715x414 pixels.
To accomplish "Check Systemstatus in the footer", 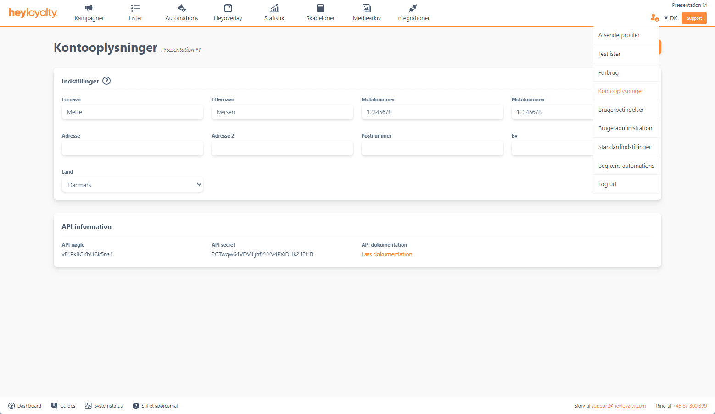I will (x=87, y=405).
